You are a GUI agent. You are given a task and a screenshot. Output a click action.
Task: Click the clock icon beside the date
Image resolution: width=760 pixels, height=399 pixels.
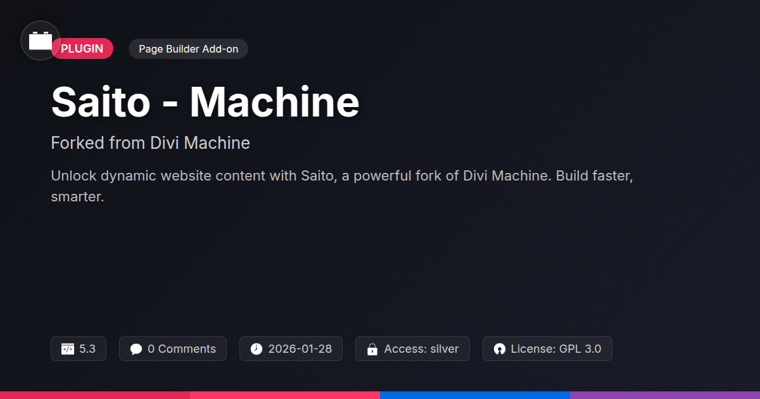256,349
